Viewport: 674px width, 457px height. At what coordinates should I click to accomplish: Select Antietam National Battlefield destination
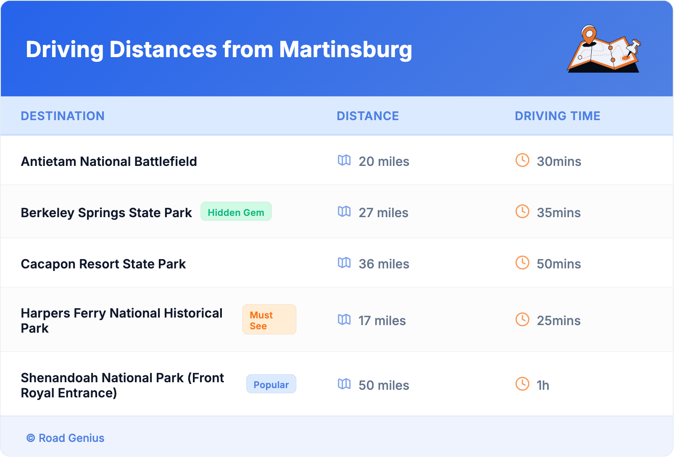point(109,162)
